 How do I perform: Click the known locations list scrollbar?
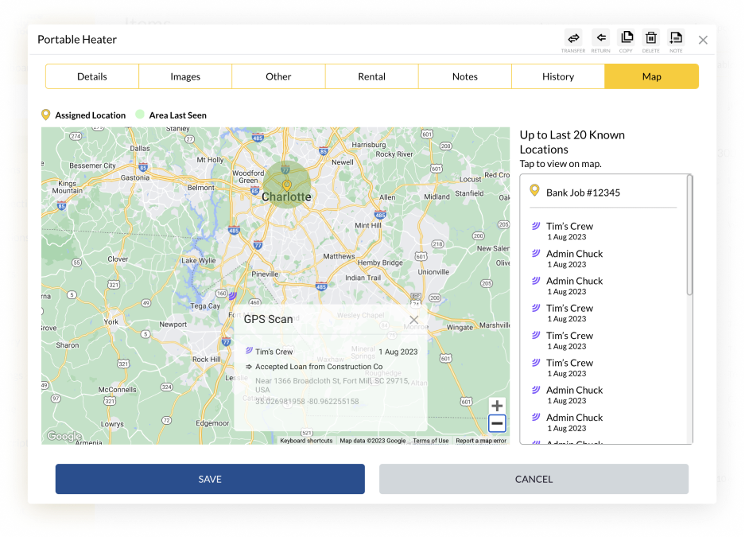click(x=689, y=235)
